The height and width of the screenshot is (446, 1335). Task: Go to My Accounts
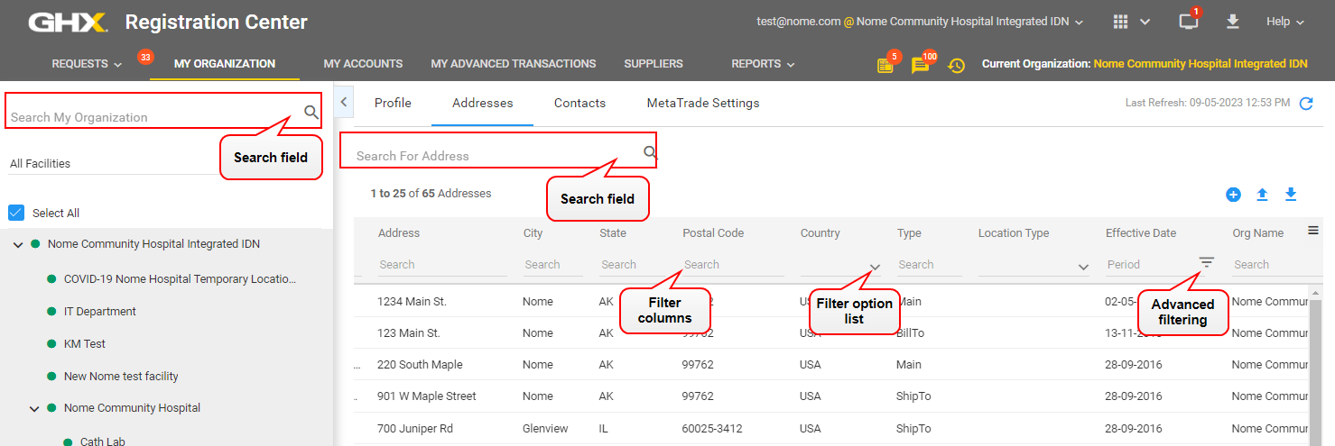point(363,64)
